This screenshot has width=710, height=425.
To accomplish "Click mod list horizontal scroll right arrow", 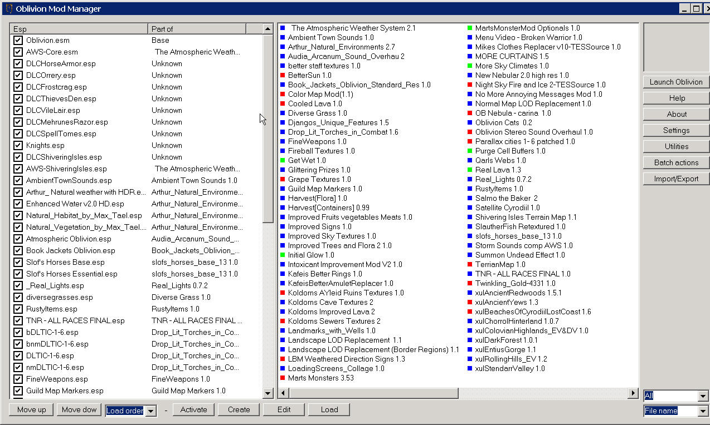I will click(633, 393).
